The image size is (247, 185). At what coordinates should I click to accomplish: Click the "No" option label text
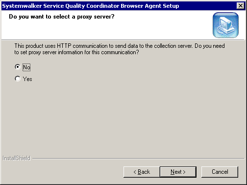click(x=26, y=67)
